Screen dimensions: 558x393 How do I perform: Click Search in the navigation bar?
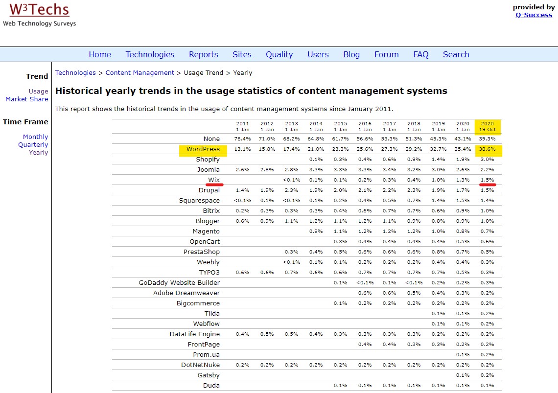tap(456, 54)
